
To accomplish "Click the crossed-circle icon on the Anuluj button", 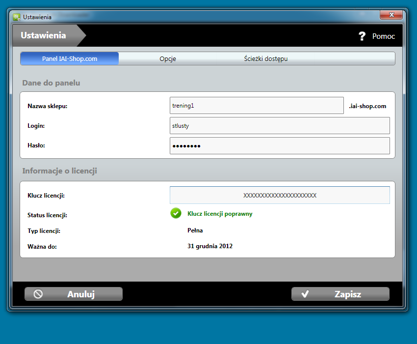I will coord(38,294).
